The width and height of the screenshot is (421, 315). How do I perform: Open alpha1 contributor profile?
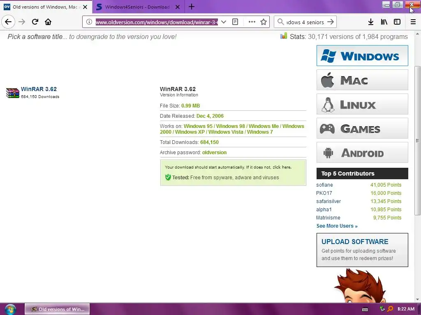[x=324, y=210]
